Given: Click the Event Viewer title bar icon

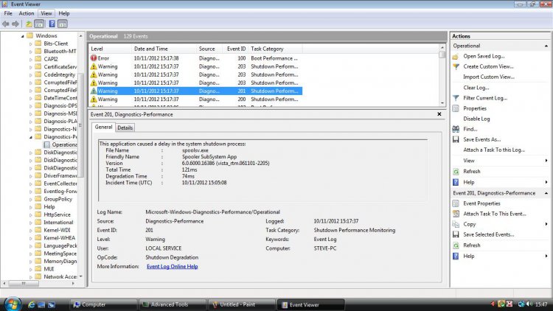Looking at the screenshot, I should 4,4.
